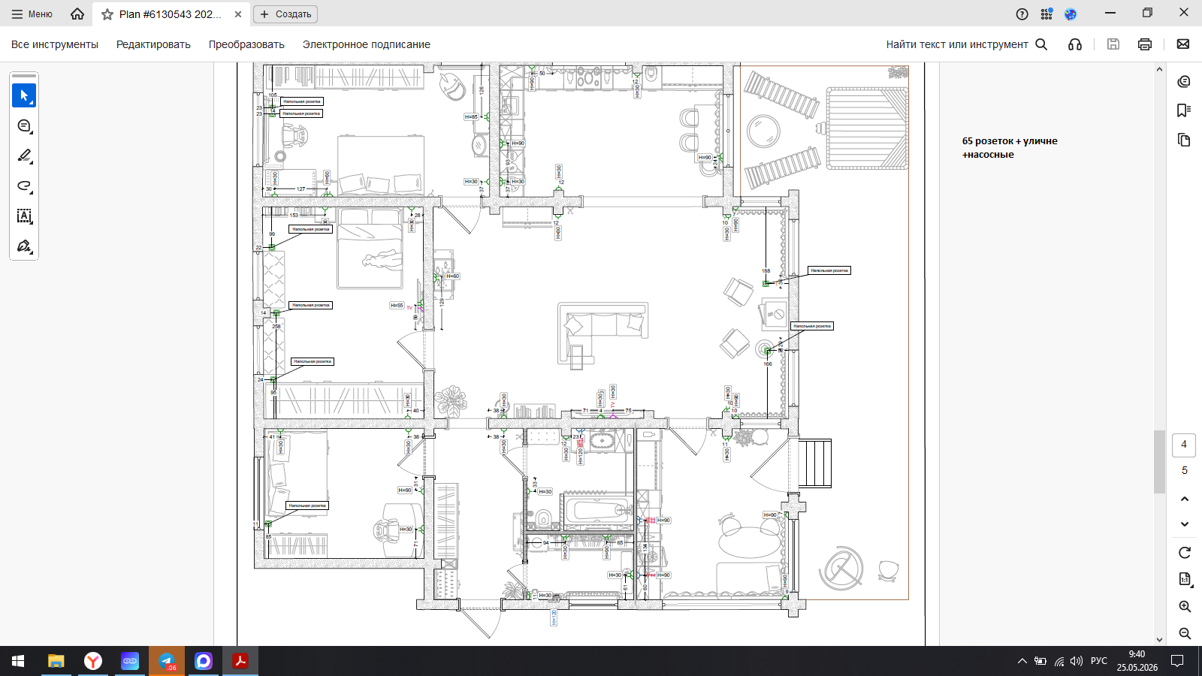This screenshot has width=1202, height=676.
Task: Switch РУС input language
Action: (1099, 661)
